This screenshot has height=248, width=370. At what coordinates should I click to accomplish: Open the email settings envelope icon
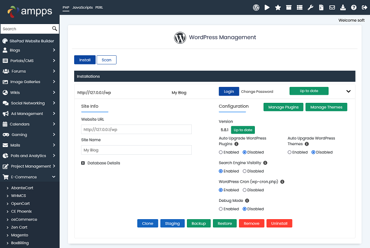pos(332,8)
